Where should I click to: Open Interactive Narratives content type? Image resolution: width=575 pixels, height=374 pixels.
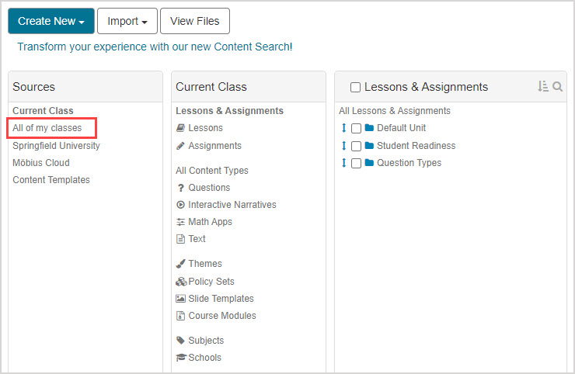click(x=232, y=205)
